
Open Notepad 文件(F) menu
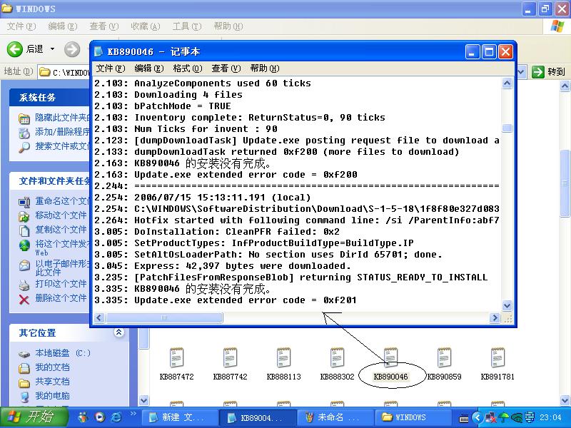111,68
